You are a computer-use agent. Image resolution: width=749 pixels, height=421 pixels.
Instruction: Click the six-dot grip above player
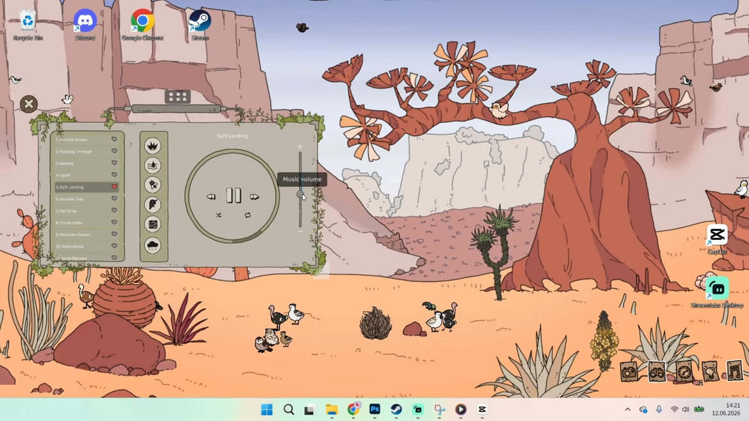178,97
